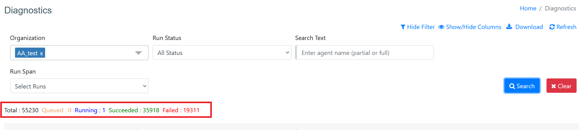Click the Hide Filter link text

click(421, 27)
